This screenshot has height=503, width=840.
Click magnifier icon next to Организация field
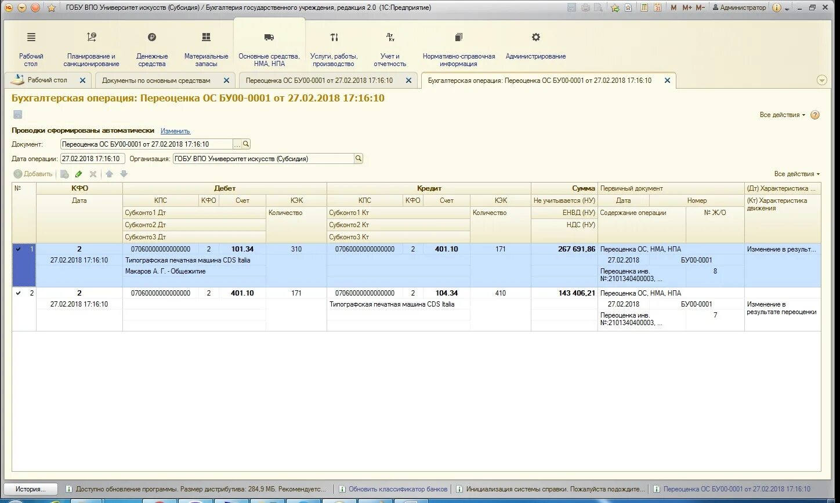tap(358, 159)
